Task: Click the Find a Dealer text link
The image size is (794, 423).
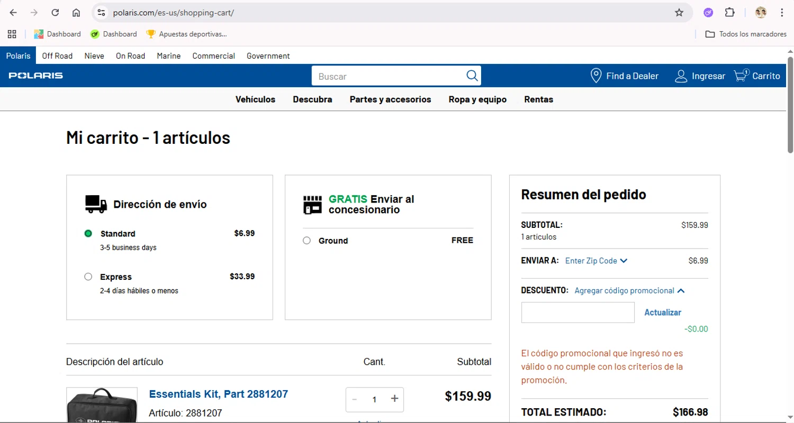Action: [632, 76]
